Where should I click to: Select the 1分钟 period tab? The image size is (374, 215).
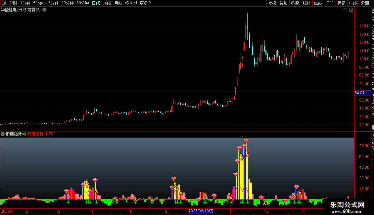pyautogui.click(x=25, y=3)
